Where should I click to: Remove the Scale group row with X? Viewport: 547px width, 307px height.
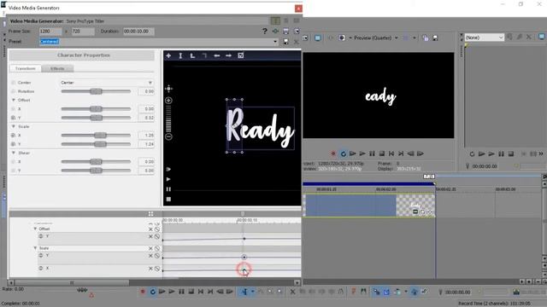click(150, 248)
